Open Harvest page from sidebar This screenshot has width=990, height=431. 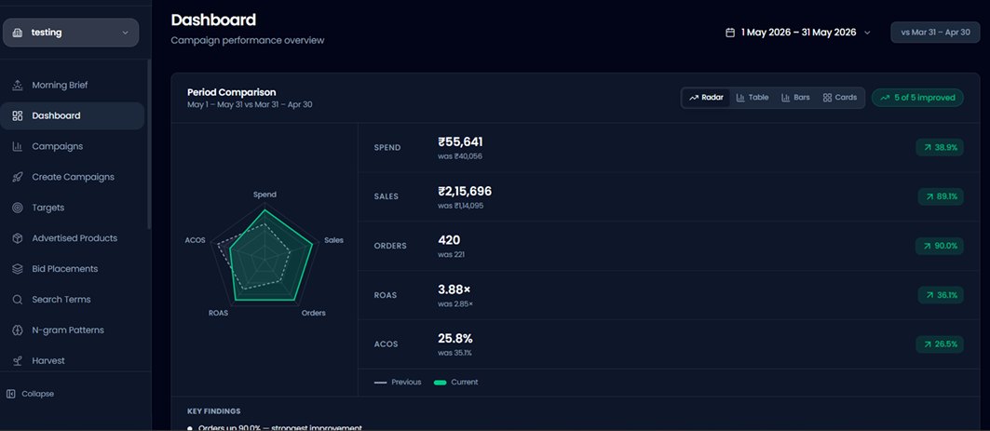[x=73, y=361]
